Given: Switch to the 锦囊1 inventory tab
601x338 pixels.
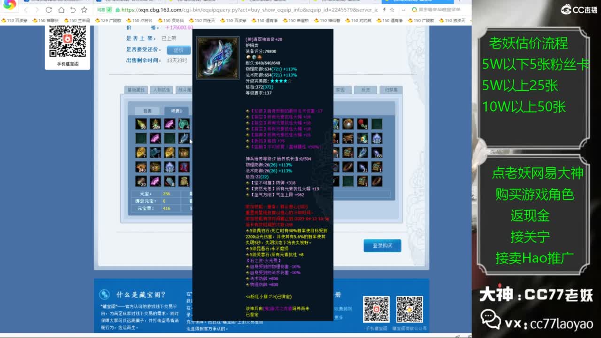Looking at the screenshot, I should pyautogui.click(x=177, y=111).
